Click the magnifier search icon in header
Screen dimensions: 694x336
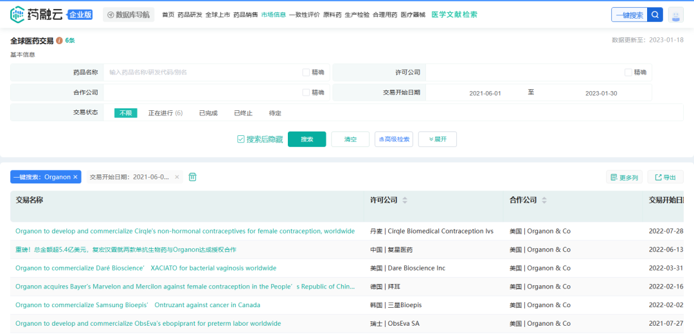coord(655,15)
